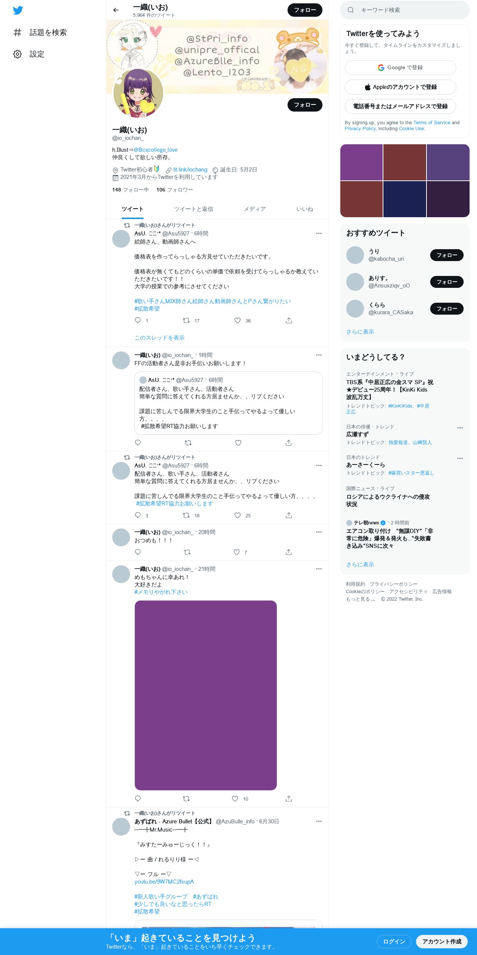Image resolution: width=477 pixels, height=955 pixels.
Task: Open more options on Azure Bullet tweet
Action: pos(319,821)
